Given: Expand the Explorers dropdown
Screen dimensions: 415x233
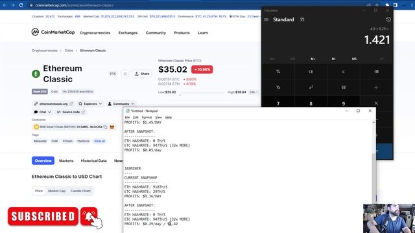Looking at the screenshot, I should (x=90, y=104).
